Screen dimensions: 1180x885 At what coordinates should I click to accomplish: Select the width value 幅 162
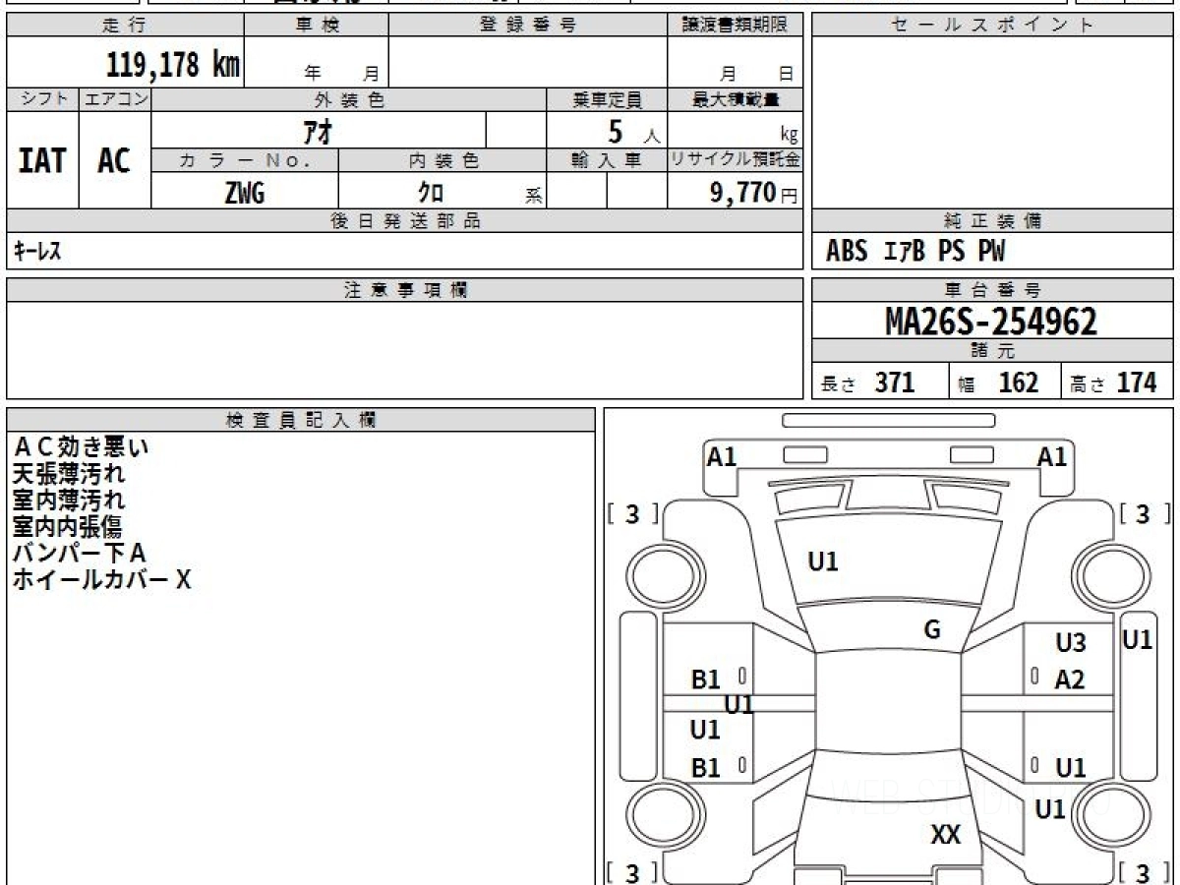(x=998, y=383)
